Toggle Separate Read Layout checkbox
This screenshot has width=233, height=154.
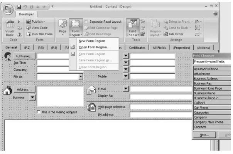coord(86,22)
